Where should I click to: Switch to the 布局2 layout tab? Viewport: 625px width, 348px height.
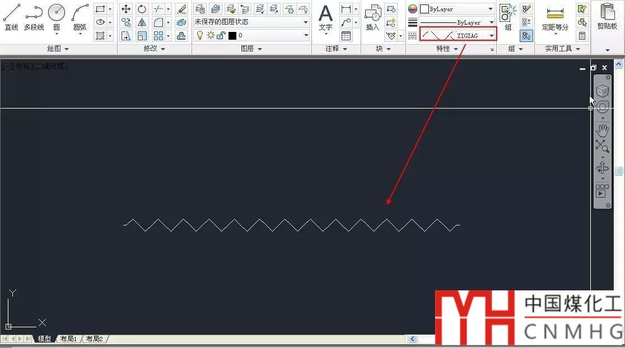pyautogui.click(x=94, y=338)
